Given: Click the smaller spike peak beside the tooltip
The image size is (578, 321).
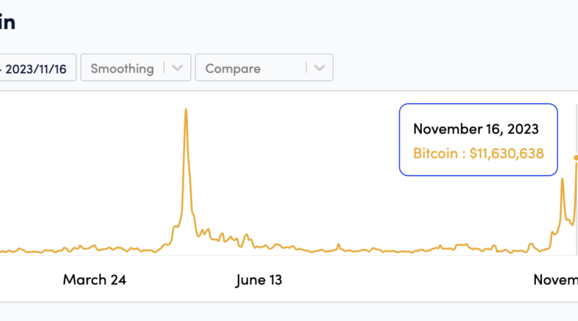Looking at the screenshot, I should pos(562,180).
